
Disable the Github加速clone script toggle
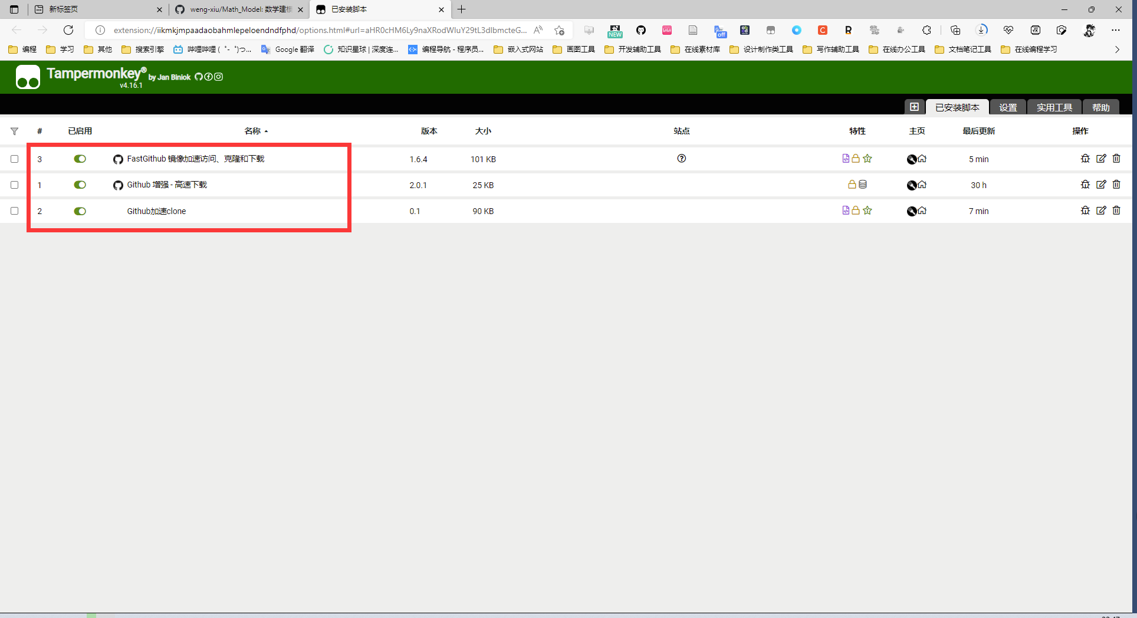point(80,211)
